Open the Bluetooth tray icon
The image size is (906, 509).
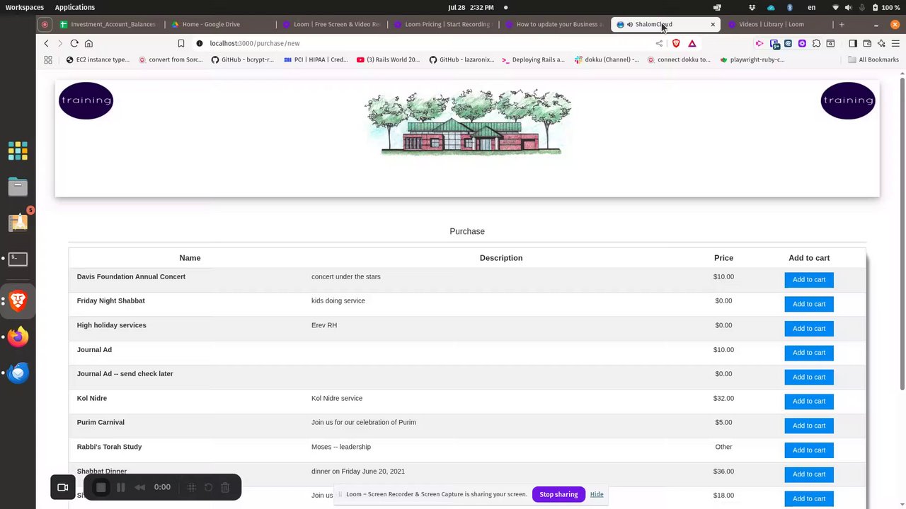pyautogui.click(x=790, y=7)
